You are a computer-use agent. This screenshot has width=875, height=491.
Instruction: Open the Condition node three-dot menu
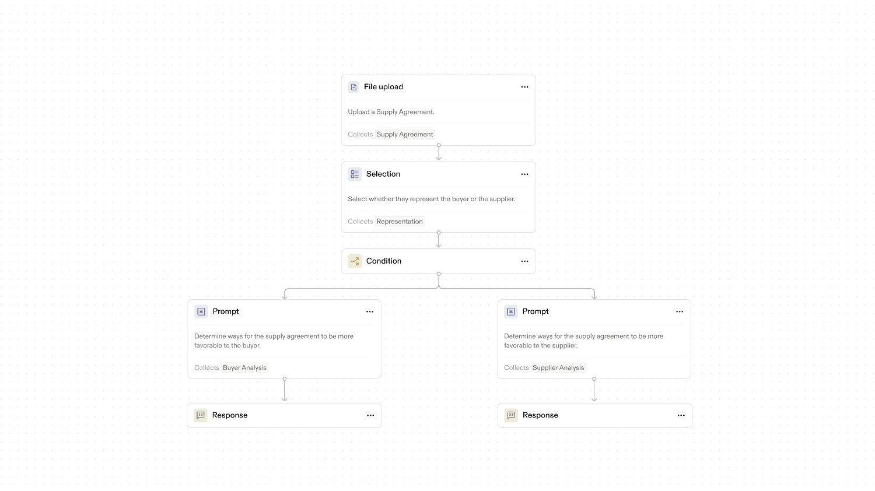[524, 261]
